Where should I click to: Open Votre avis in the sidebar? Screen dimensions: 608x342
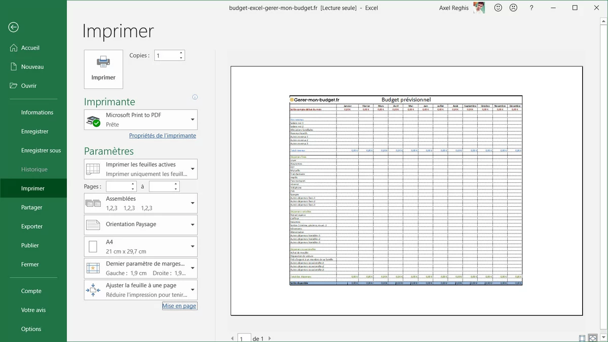click(33, 310)
